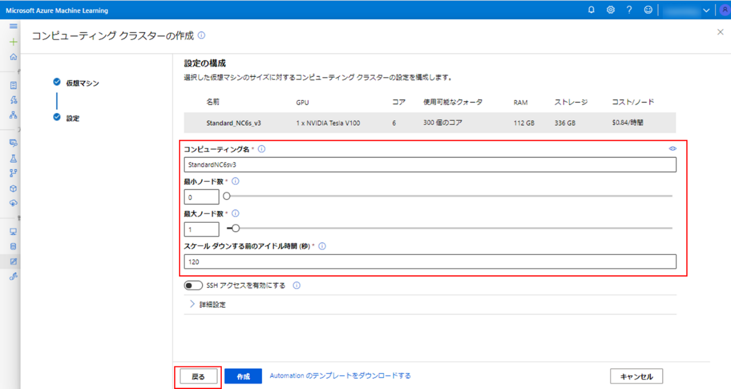Go to 仮想マシン step
This screenshot has width=731, height=389.
point(76,83)
